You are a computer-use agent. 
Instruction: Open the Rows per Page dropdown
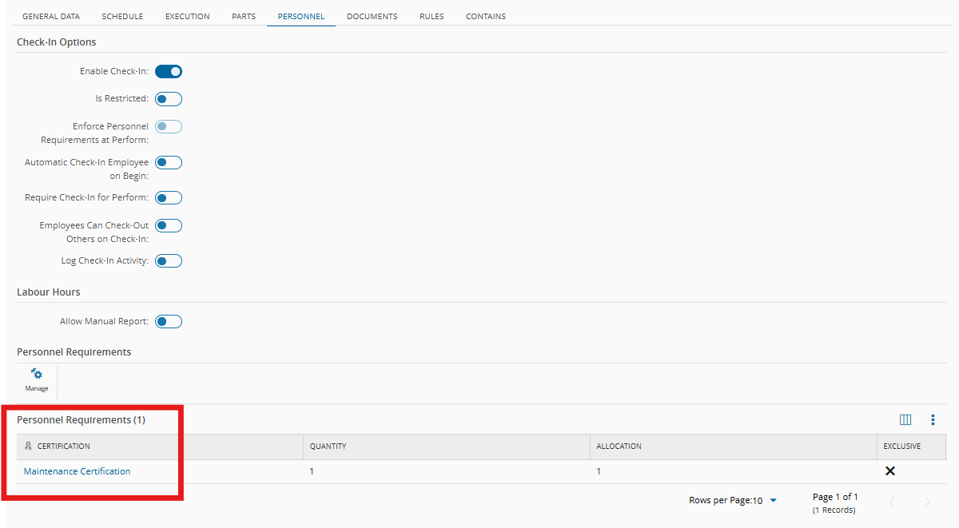(765, 501)
